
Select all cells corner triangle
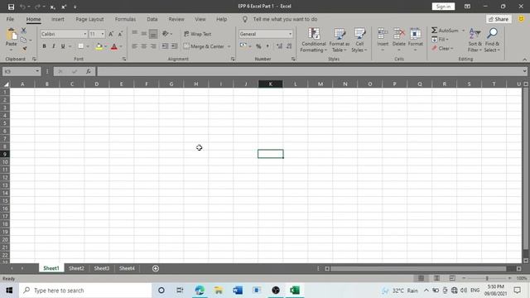coord(6,84)
